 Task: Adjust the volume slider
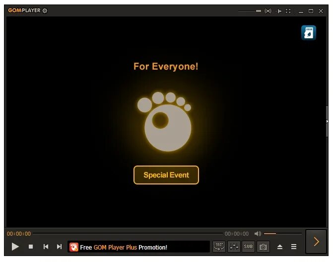[x=283, y=234]
